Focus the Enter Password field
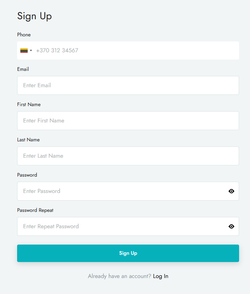Screen dimensions: 250x294 (120, 191)
